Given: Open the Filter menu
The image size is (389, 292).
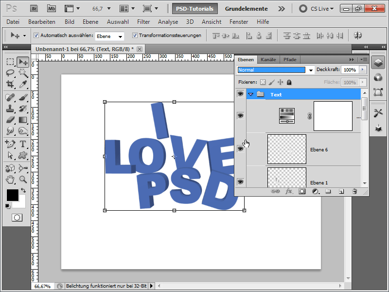Looking at the screenshot, I should pyautogui.click(x=143, y=22).
